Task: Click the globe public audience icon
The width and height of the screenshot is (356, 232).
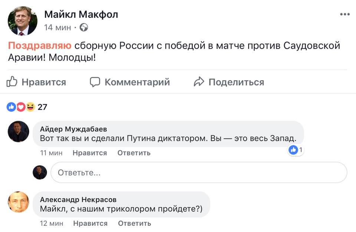Action: (x=84, y=27)
